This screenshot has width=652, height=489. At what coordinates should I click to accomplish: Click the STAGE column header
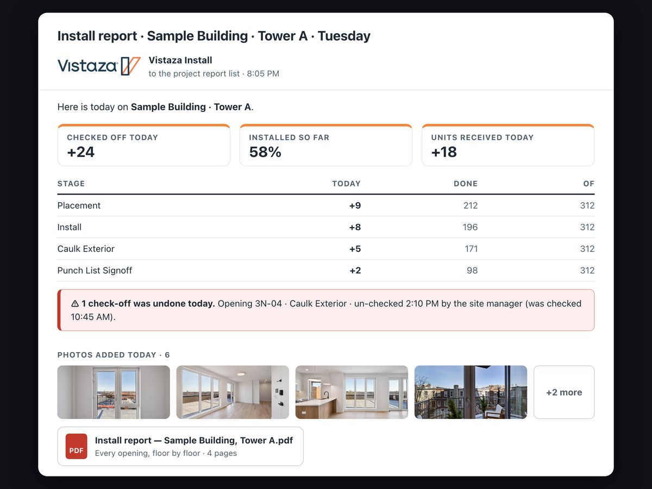(x=71, y=184)
